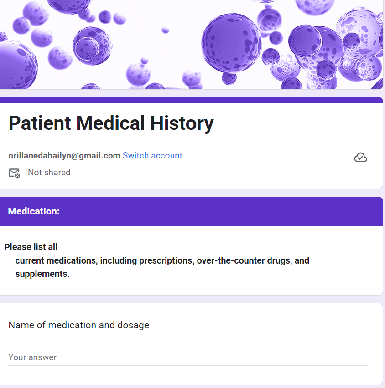
Task: Select the orillanedahailyn@gmail.com email address
Action: pos(64,156)
